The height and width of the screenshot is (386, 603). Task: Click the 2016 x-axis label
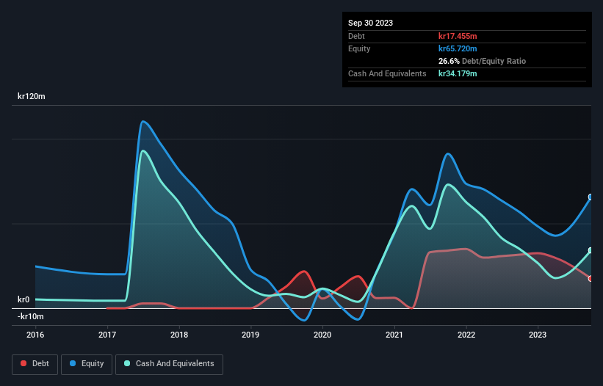coord(35,335)
